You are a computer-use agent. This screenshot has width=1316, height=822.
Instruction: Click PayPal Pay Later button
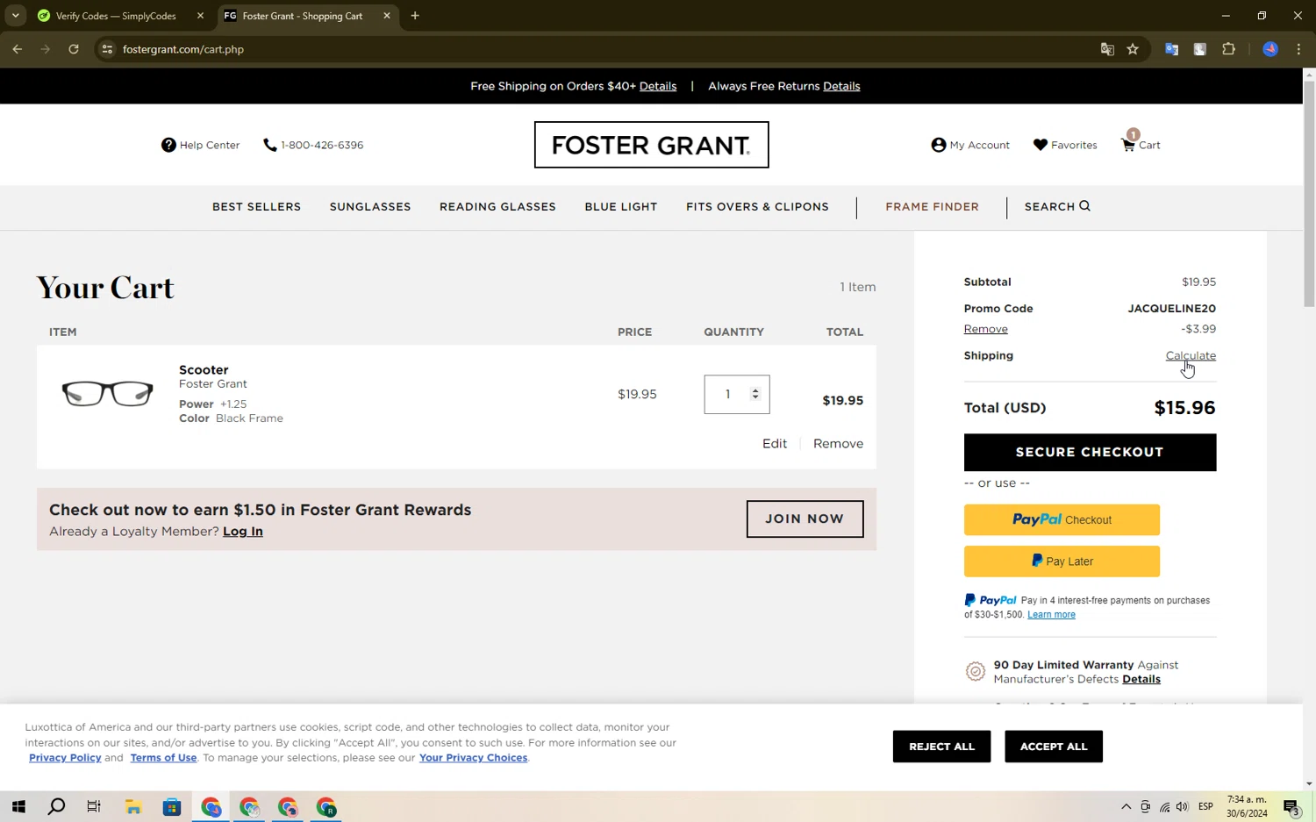tap(1062, 561)
